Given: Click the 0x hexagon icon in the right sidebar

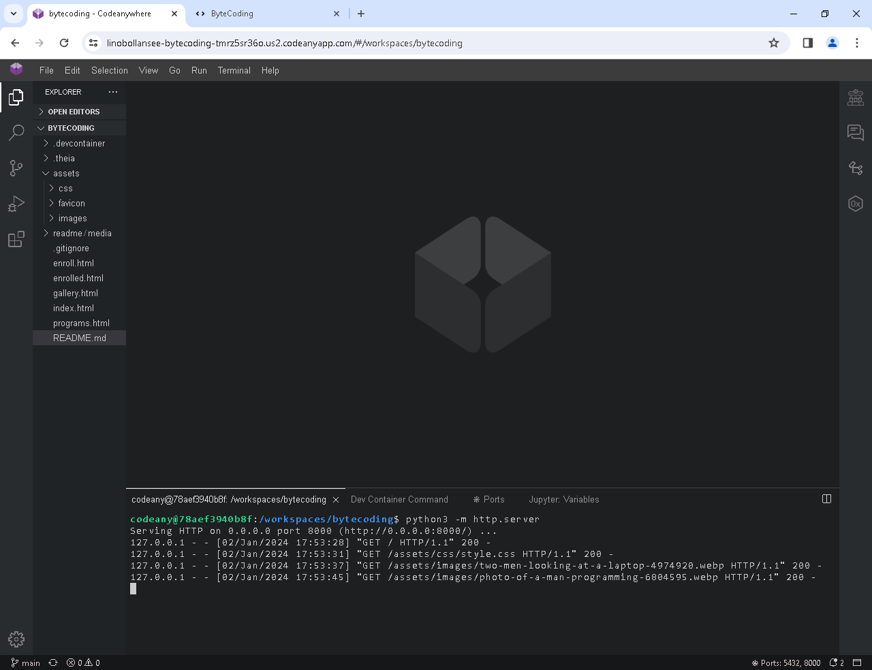Looking at the screenshot, I should tap(856, 204).
